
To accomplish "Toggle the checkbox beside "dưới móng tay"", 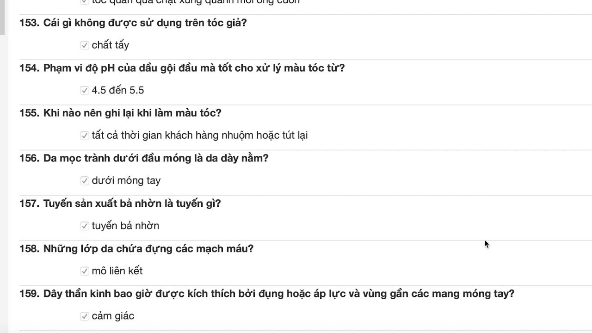I will (84, 181).
